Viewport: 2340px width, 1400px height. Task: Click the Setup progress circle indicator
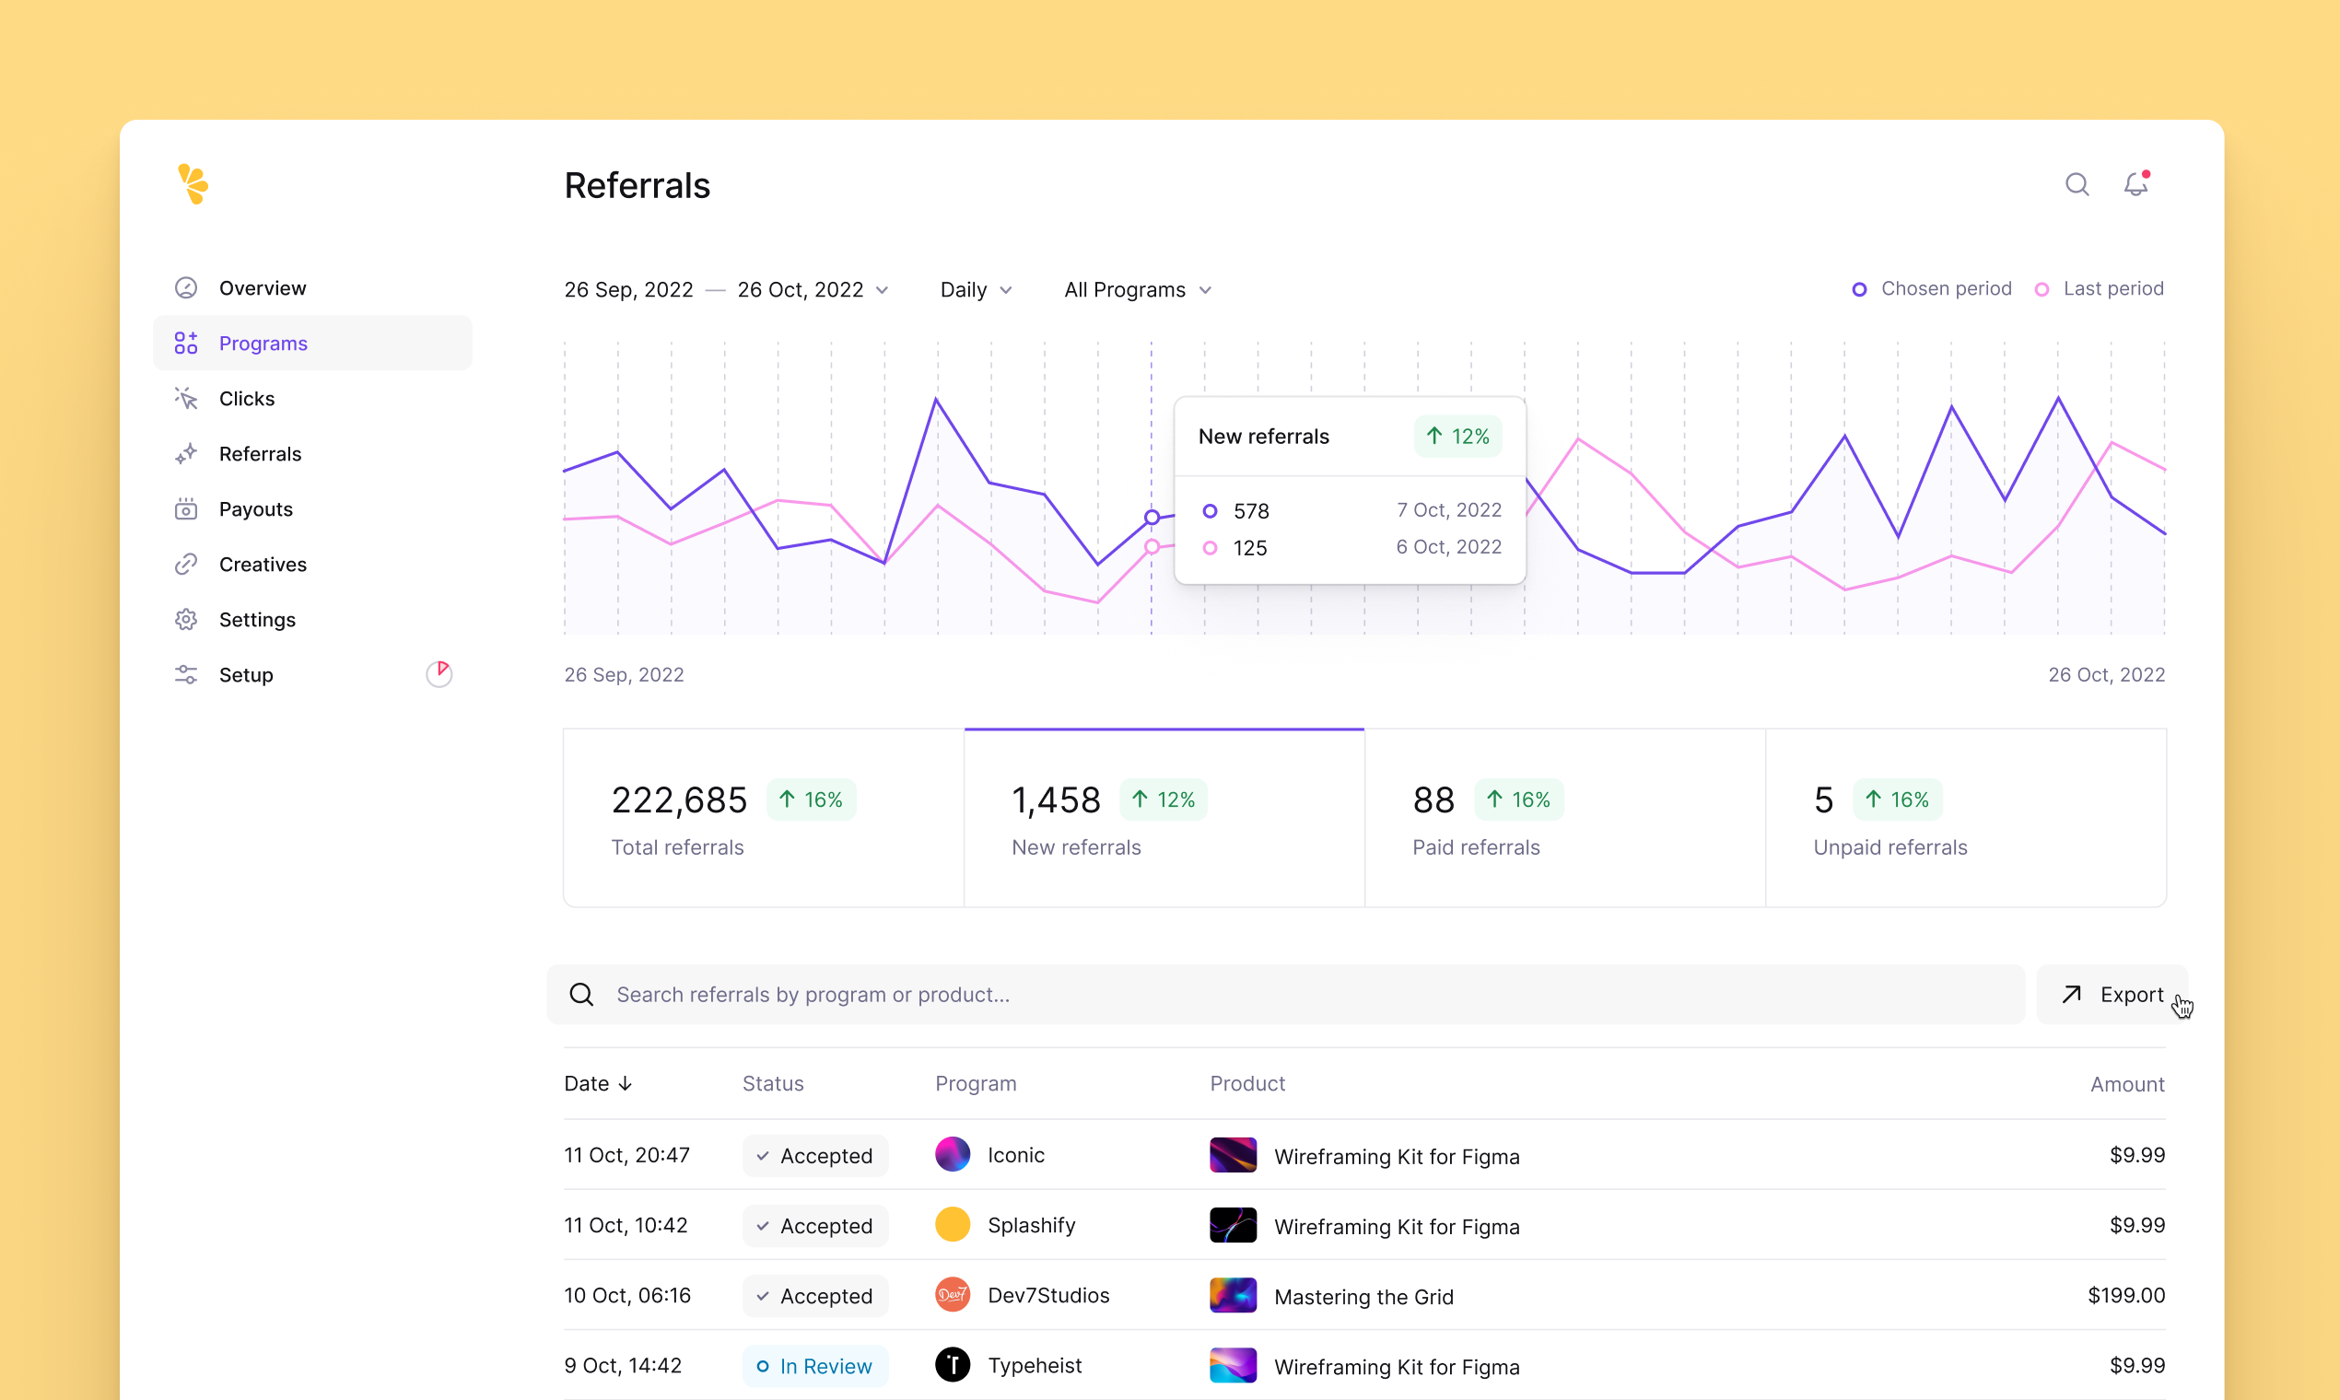(x=439, y=673)
